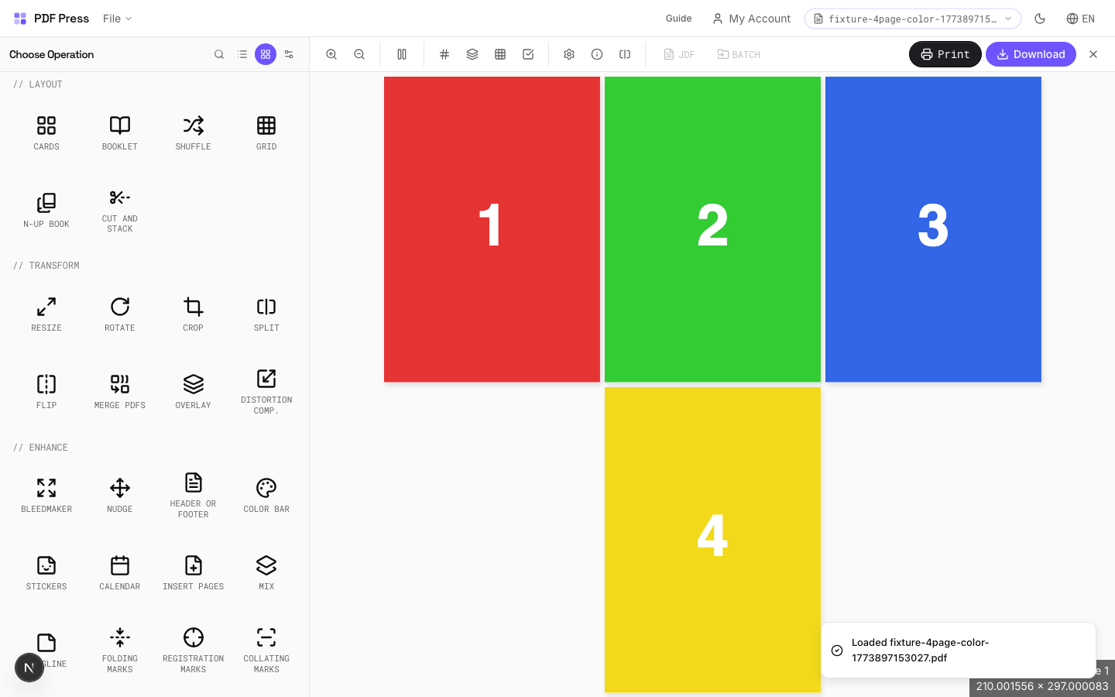1115x697 pixels.
Task: Zoom in on the PDF preview
Action: click(331, 54)
